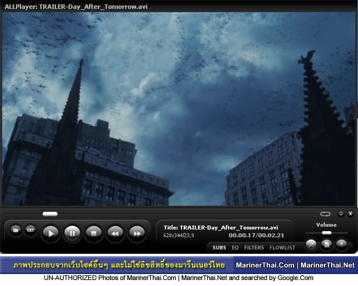The image size is (358, 286).
Task: Close the ALLPlayer window
Action: point(350,214)
